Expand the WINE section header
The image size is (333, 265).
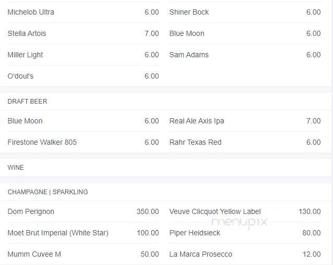(16, 168)
